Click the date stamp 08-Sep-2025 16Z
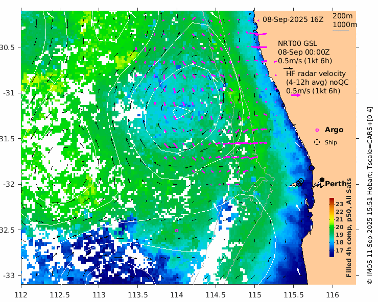 [293, 19]
